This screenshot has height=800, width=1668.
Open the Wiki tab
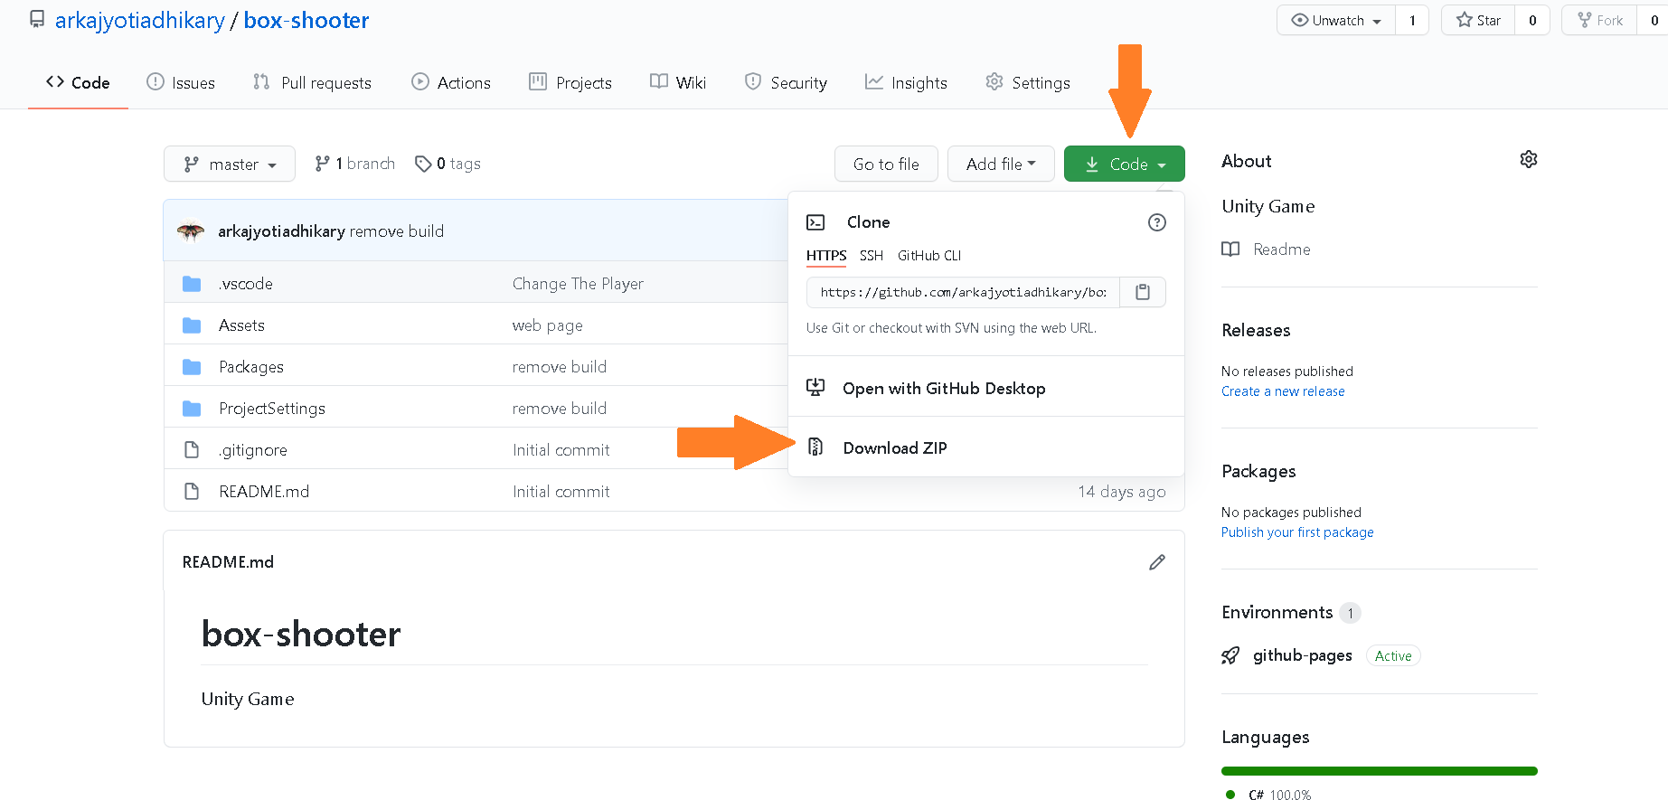(x=678, y=82)
